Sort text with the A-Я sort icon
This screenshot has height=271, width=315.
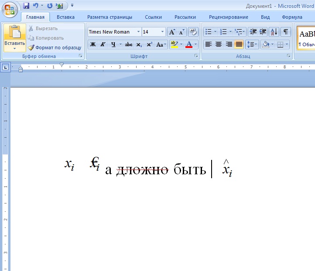click(x=274, y=32)
